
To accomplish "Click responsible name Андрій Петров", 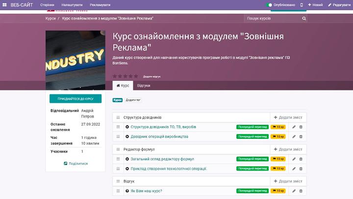I will point(88,113).
